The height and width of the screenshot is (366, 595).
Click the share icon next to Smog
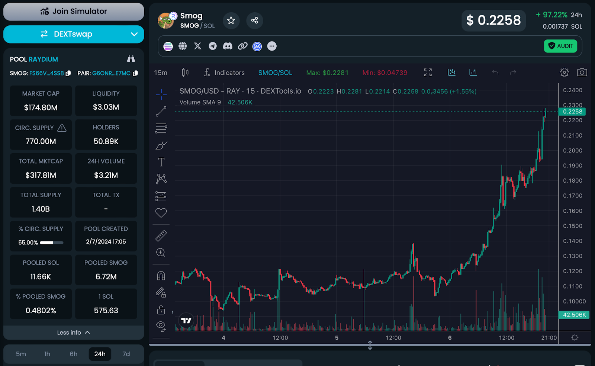tap(254, 20)
